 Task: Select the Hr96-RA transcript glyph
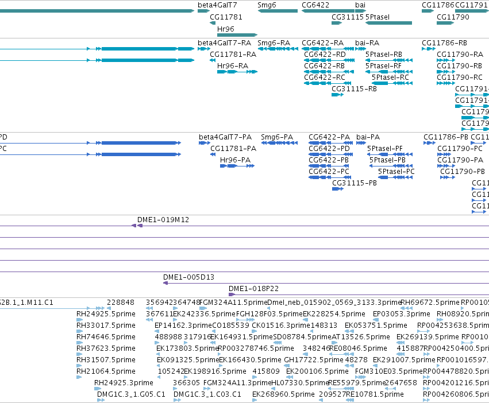(x=237, y=72)
